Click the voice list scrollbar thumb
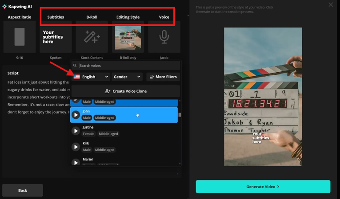 pyautogui.click(x=180, y=115)
